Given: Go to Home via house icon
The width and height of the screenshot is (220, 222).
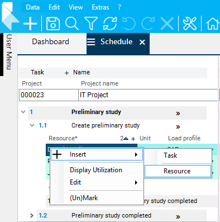Looking at the screenshot, I should (x=213, y=23).
